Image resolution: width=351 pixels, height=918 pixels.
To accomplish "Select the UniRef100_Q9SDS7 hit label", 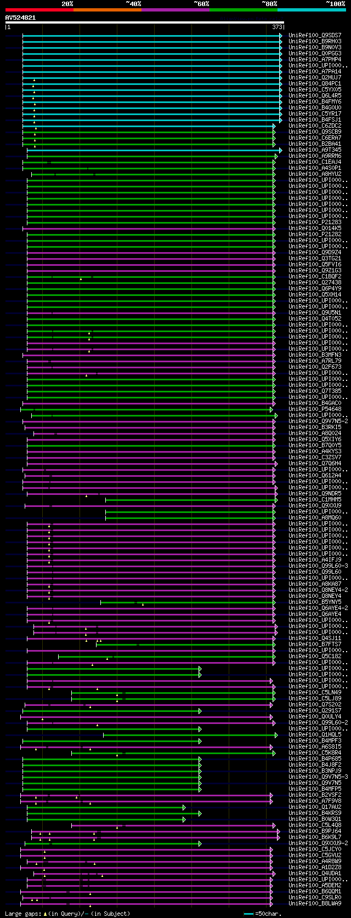I will 315,36.
